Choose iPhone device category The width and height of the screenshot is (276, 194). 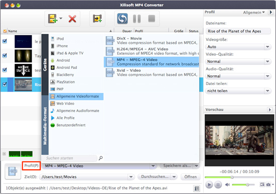click(x=76, y=46)
